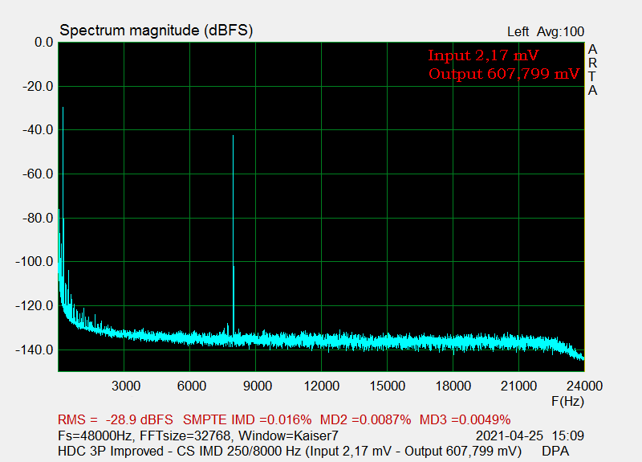The width and height of the screenshot is (642, 462).
Task: Click the red Output 607,799 mV annotation
Action: [504, 74]
